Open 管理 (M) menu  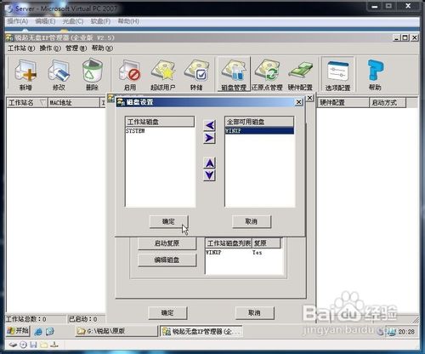coord(76,49)
